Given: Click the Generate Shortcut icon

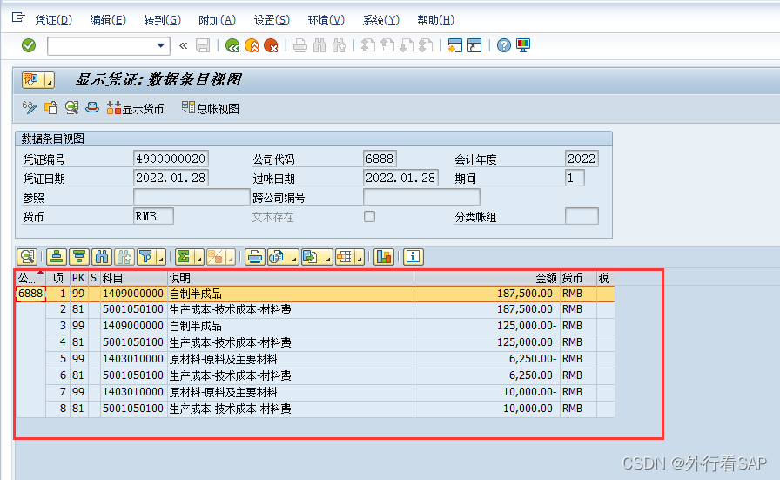Looking at the screenshot, I should (x=474, y=46).
